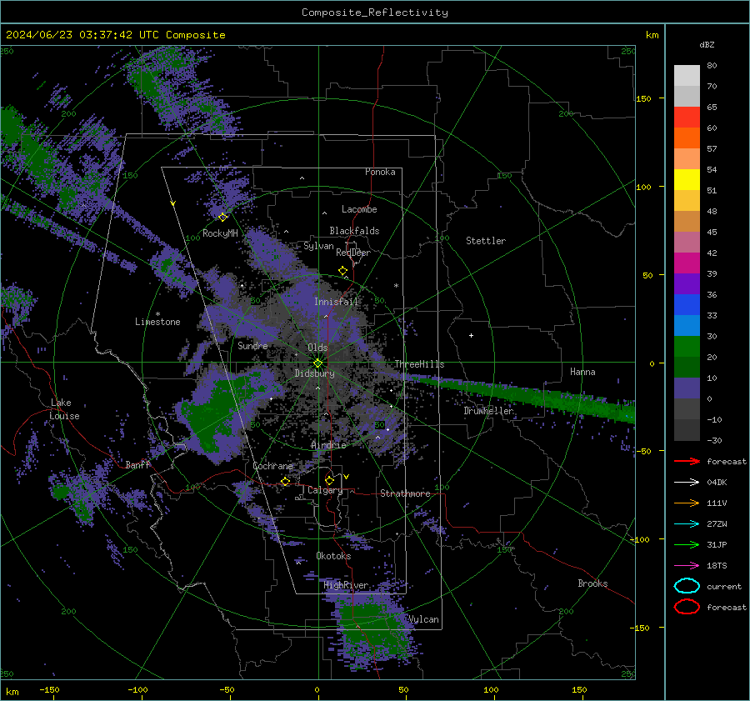Select the yellow 54-51 dBZ swatch

(x=687, y=179)
